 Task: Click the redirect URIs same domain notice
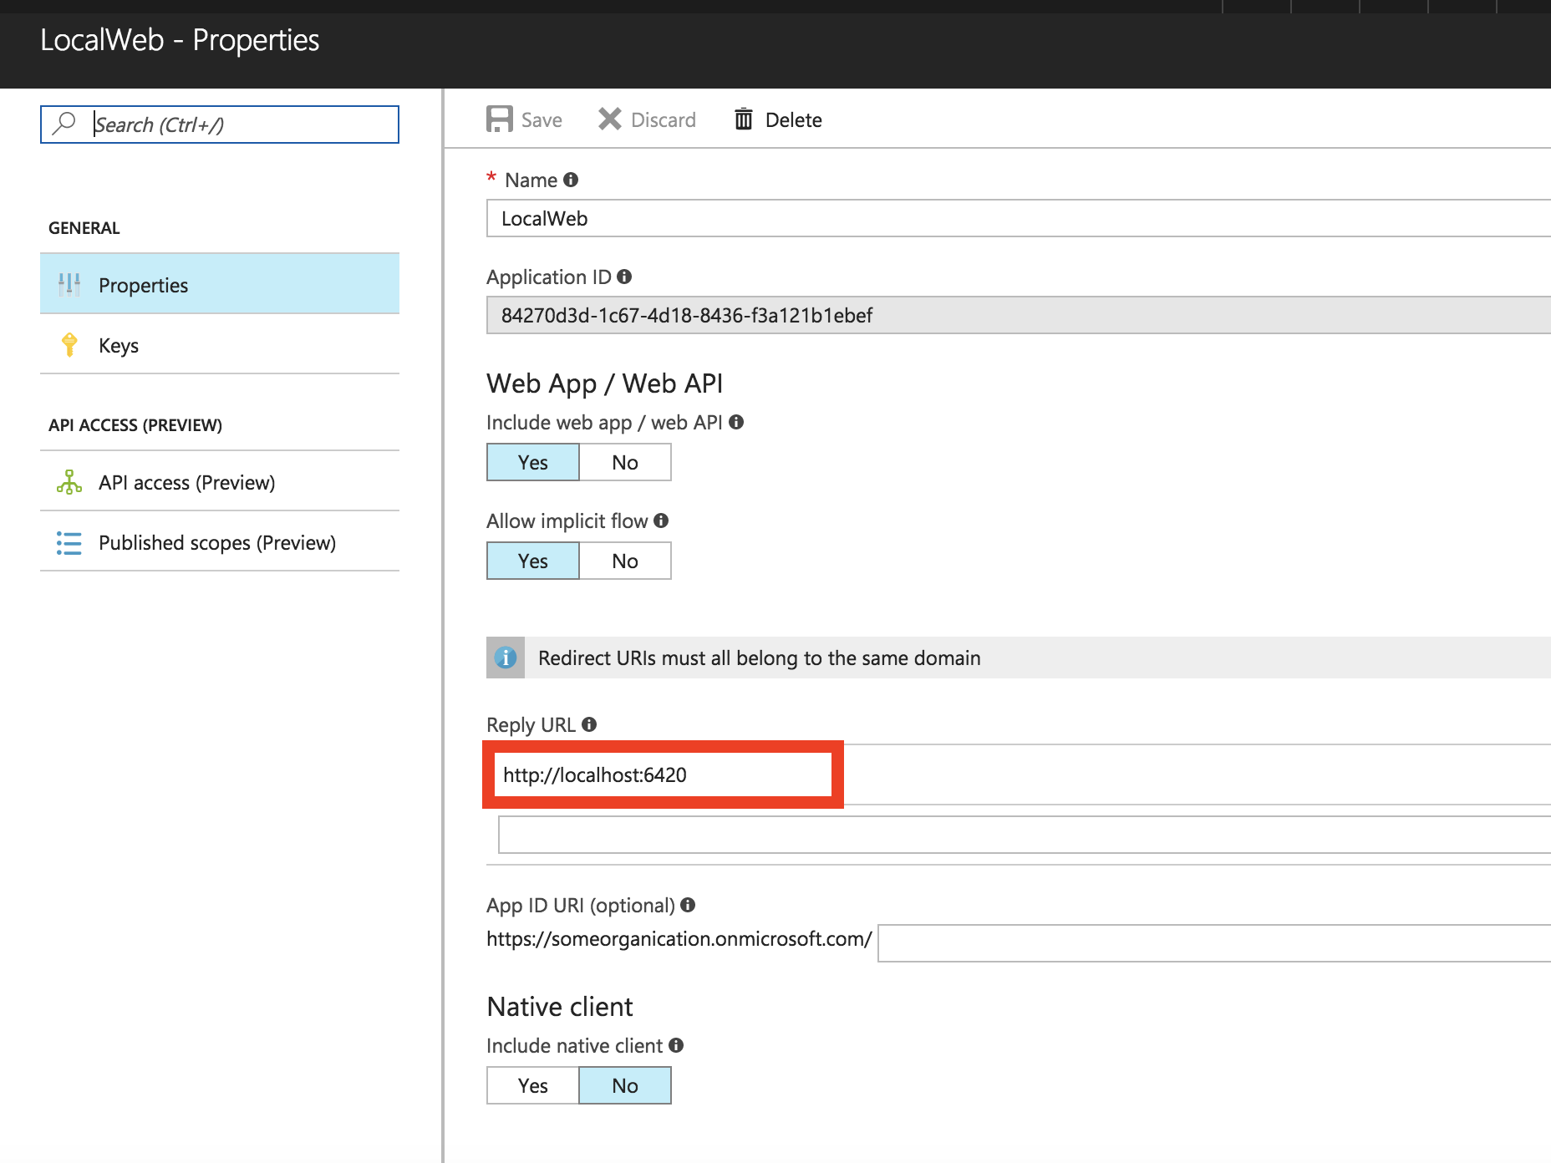(x=1019, y=658)
